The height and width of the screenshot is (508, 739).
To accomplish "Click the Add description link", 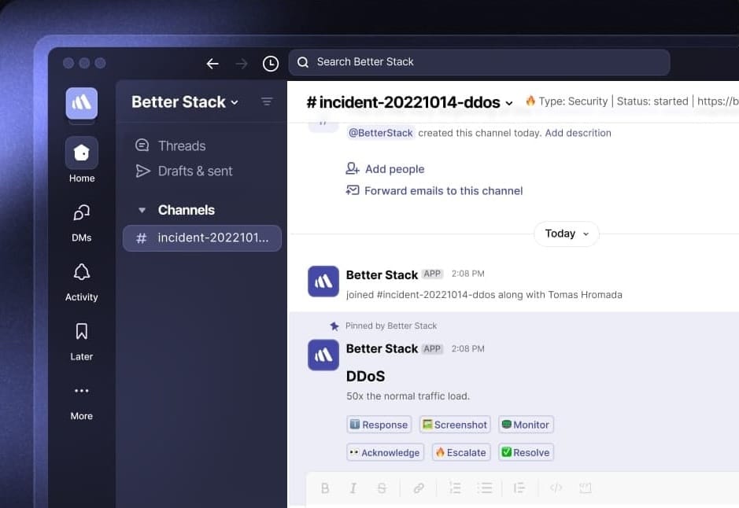I will [x=578, y=133].
